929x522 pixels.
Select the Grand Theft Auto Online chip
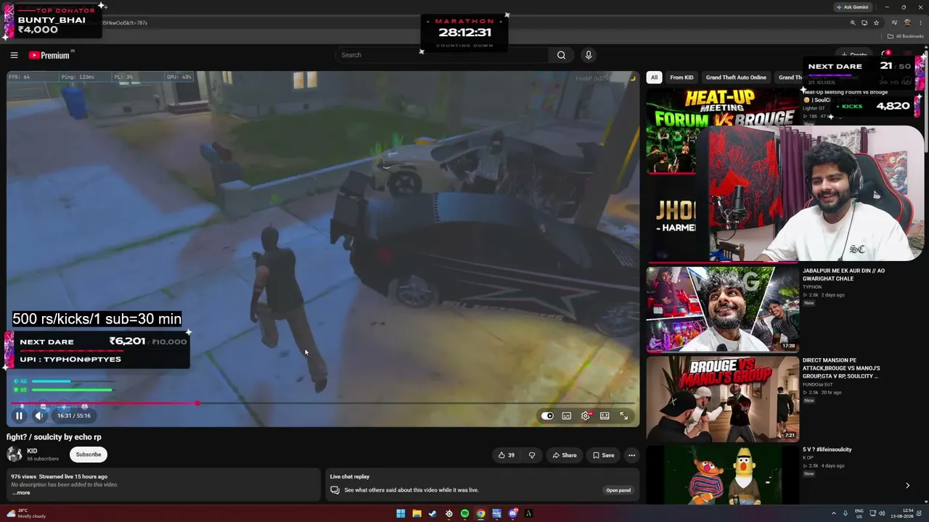click(736, 78)
